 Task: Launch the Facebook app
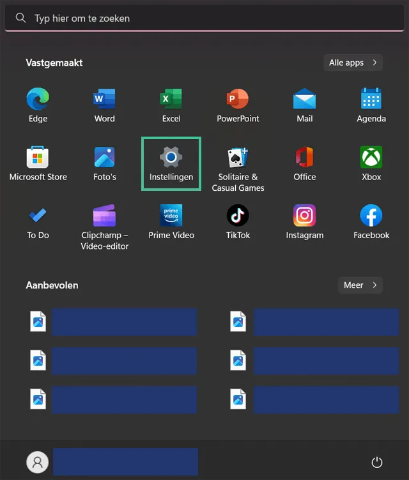pyautogui.click(x=371, y=221)
